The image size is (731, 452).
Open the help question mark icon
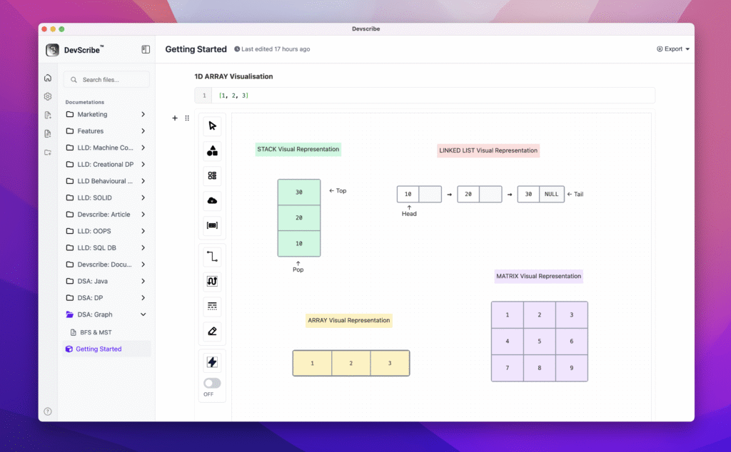[48, 411]
